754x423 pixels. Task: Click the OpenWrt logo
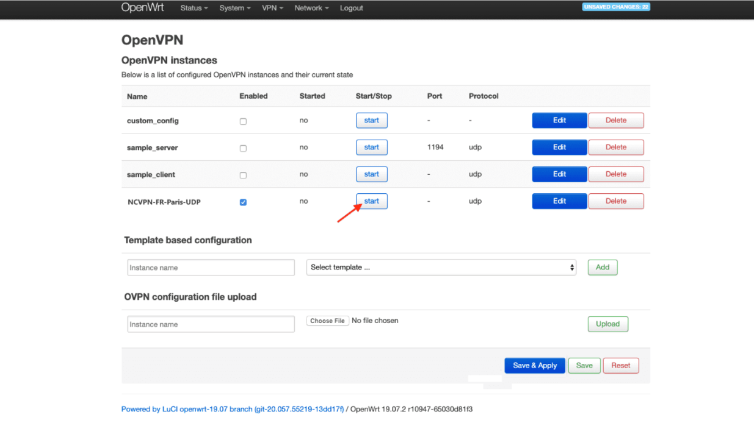pos(143,8)
